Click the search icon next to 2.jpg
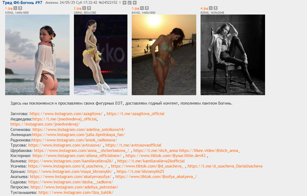This screenshot has width=307, height=196. (84, 8)
